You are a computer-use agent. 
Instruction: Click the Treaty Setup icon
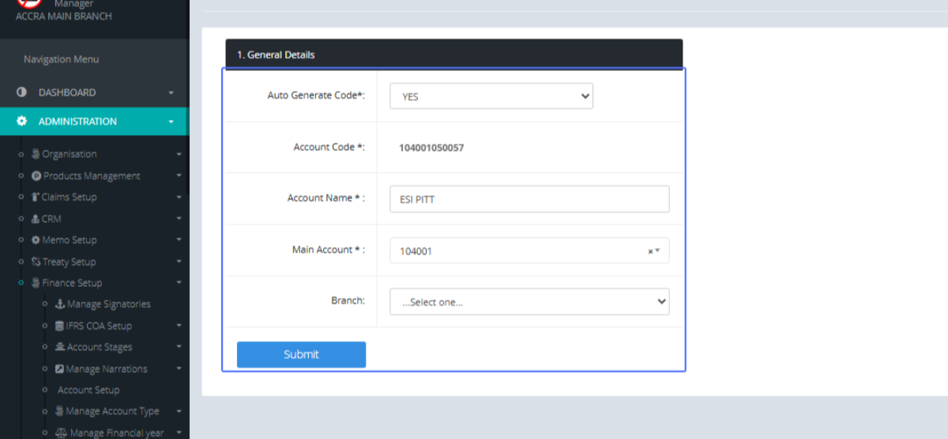pyautogui.click(x=36, y=262)
